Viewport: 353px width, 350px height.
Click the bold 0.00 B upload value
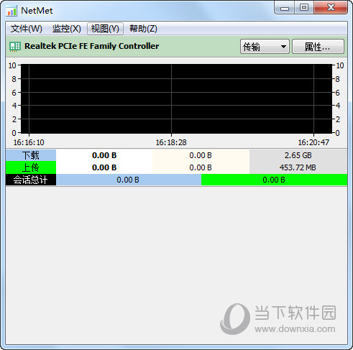(104, 167)
